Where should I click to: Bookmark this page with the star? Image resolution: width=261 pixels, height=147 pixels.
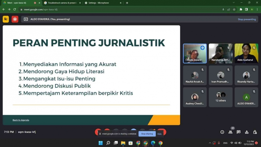point(234,10)
